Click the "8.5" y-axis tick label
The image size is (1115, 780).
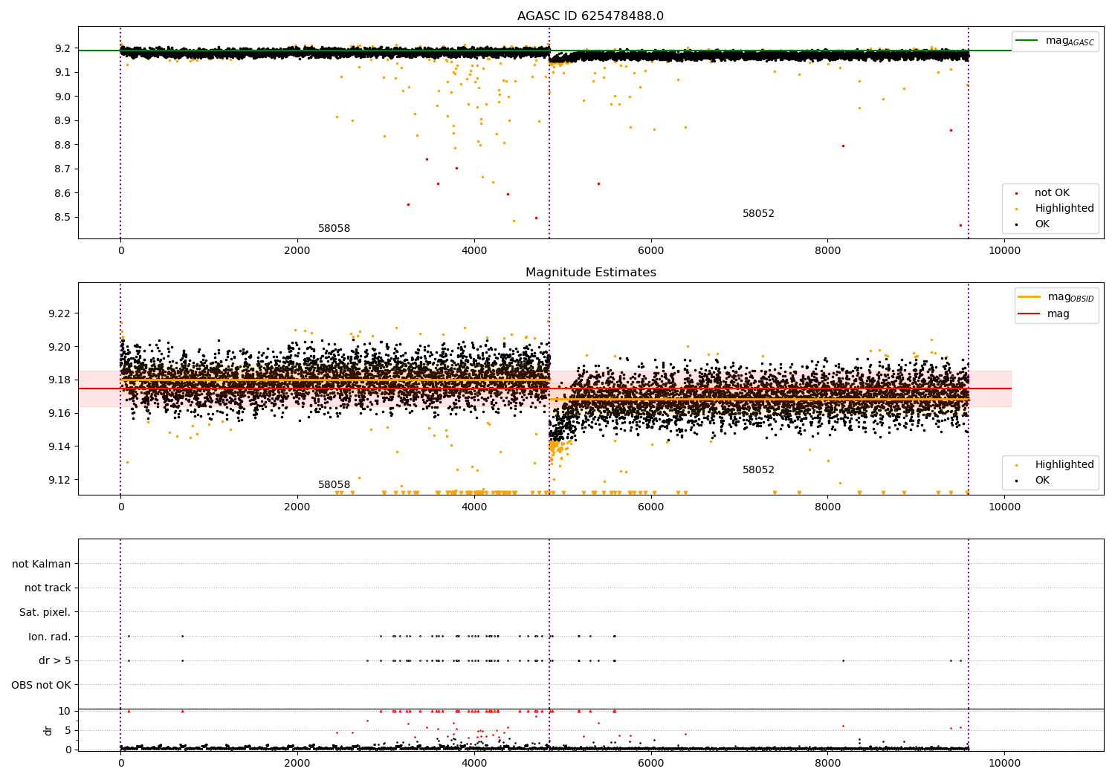pos(62,218)
